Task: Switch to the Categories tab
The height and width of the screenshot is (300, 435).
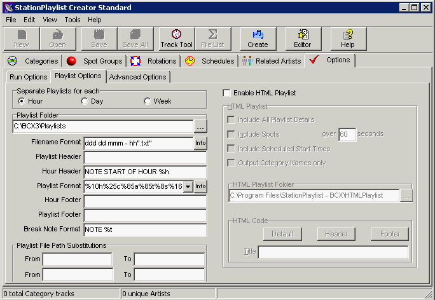Action: 32,61
